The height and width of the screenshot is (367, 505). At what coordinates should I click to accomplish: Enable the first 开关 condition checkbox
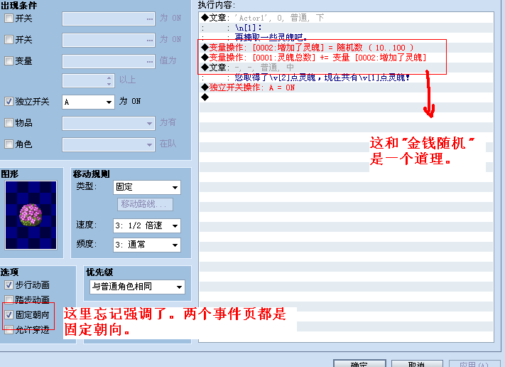pos(9,18)
